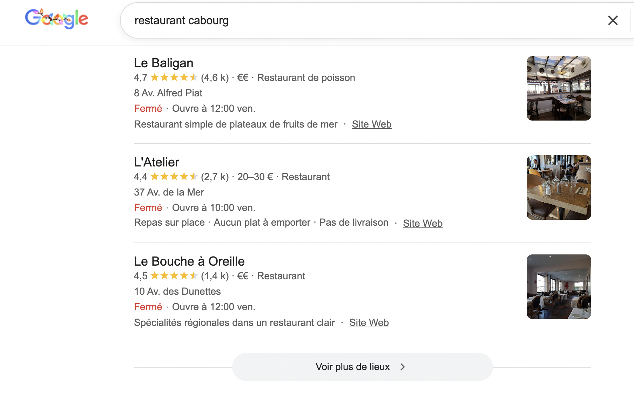Expand results with Voir plus de lieux
Viewport: 634px width, 396px height.
pyautogui.click(x=353, y=367)
